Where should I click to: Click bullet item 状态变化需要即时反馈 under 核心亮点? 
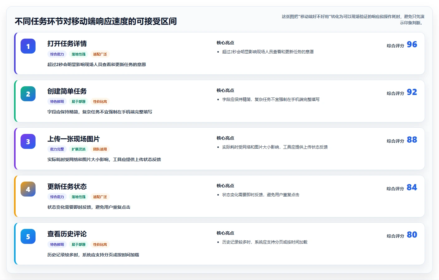coord(261,195)
